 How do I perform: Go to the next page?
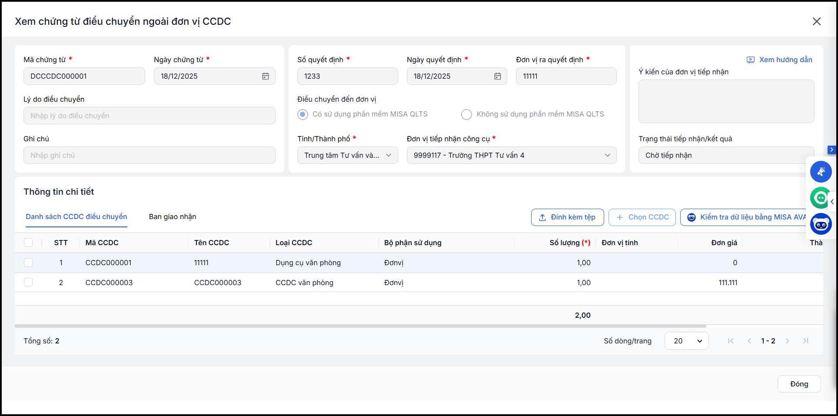pyautogui.click(x=787, y=341)
